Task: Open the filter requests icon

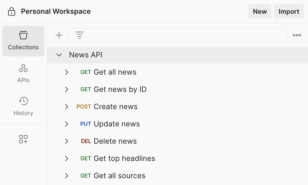Action: point(79,35)
